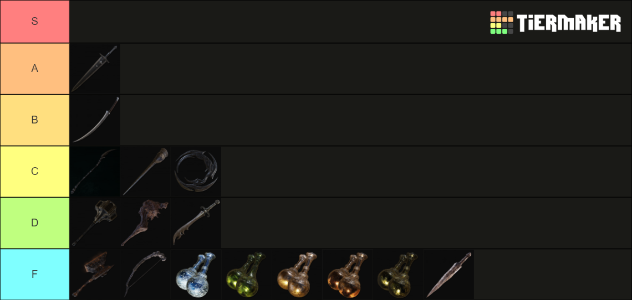The height and width of the screenshot is (300, 632).
Task: Click the empty S tier row
Action: (x=351, y=22)
